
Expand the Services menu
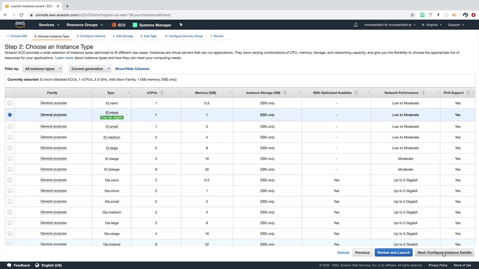49,25
